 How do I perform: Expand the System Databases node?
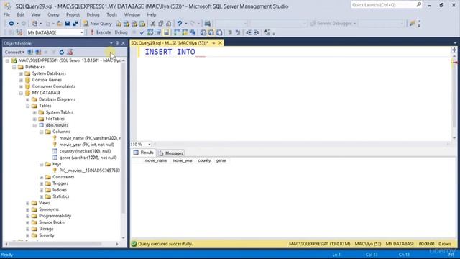point(21,73)
